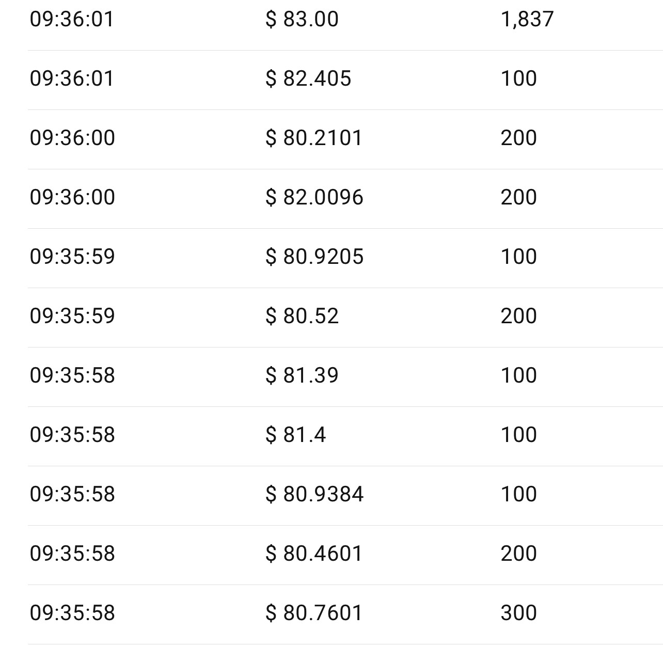Select the $ 82.405 trade price

[308, 79]
